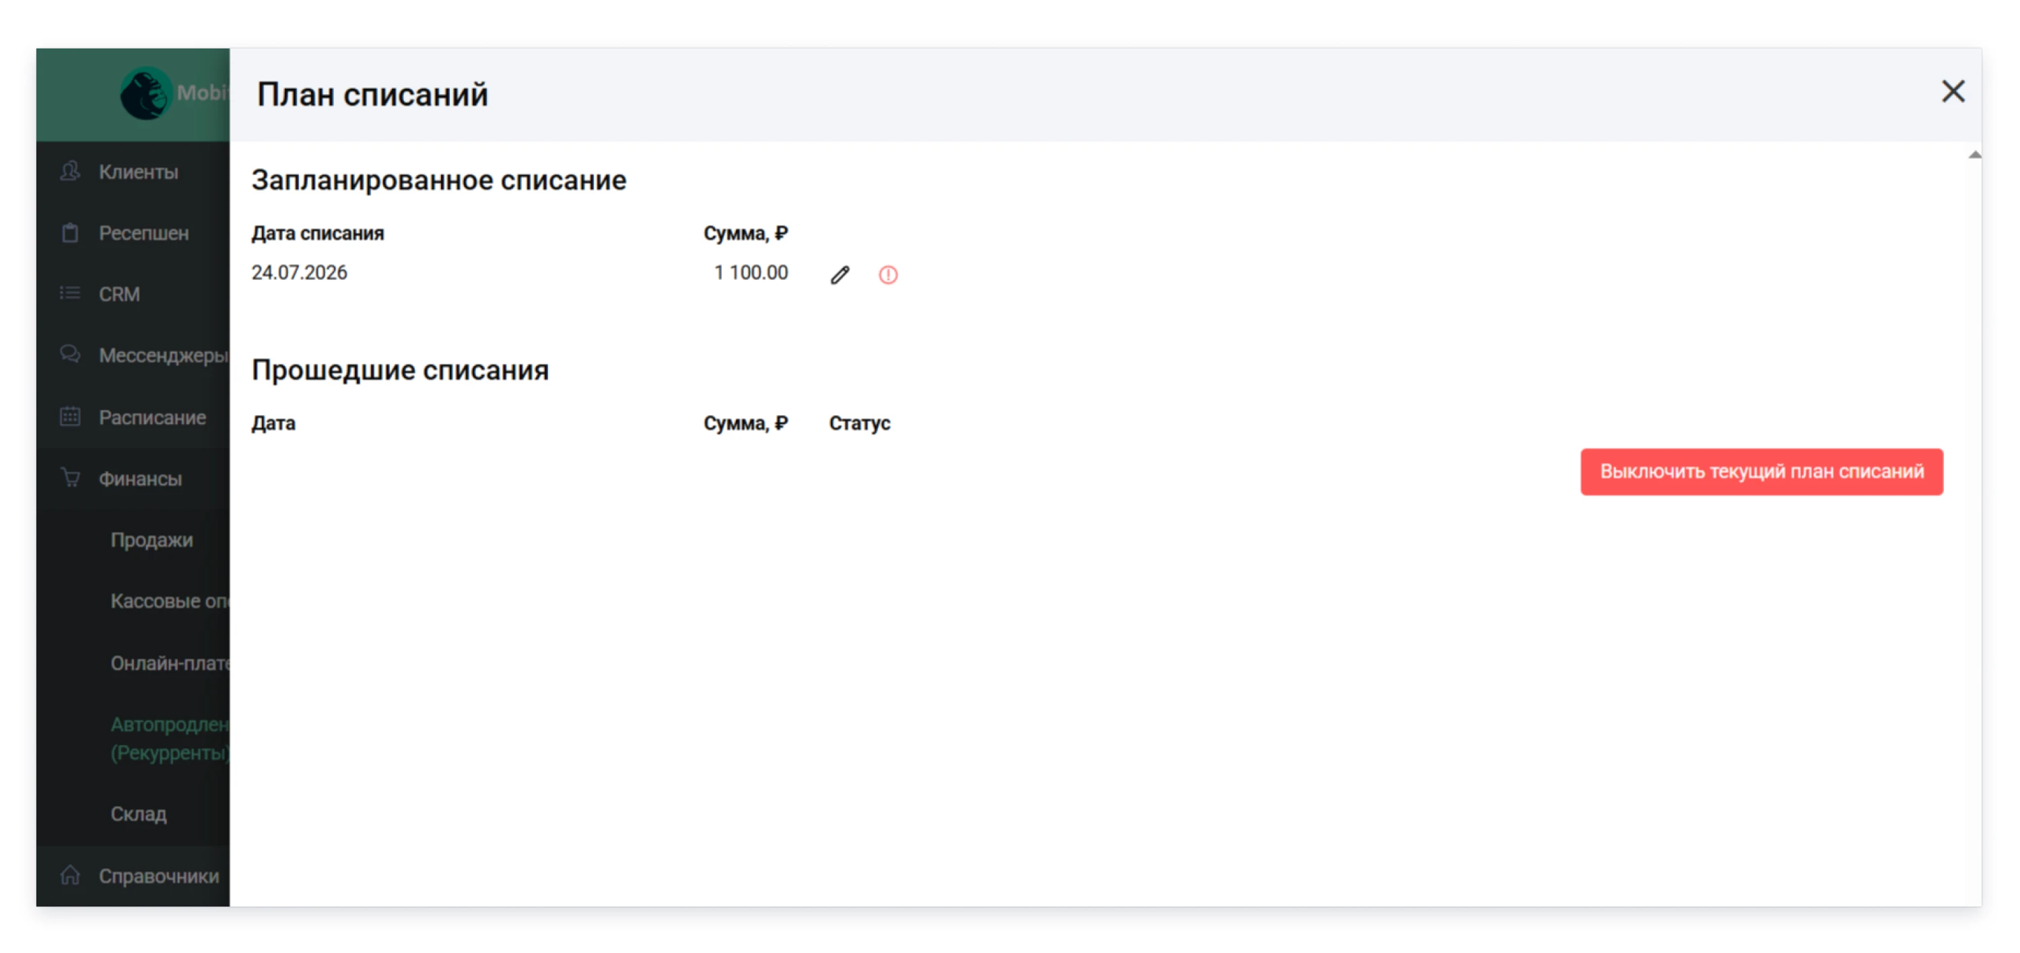Open Клиенты in the sidebar
Viewport: 2020px width, 953px height.
tap(133, 172)
